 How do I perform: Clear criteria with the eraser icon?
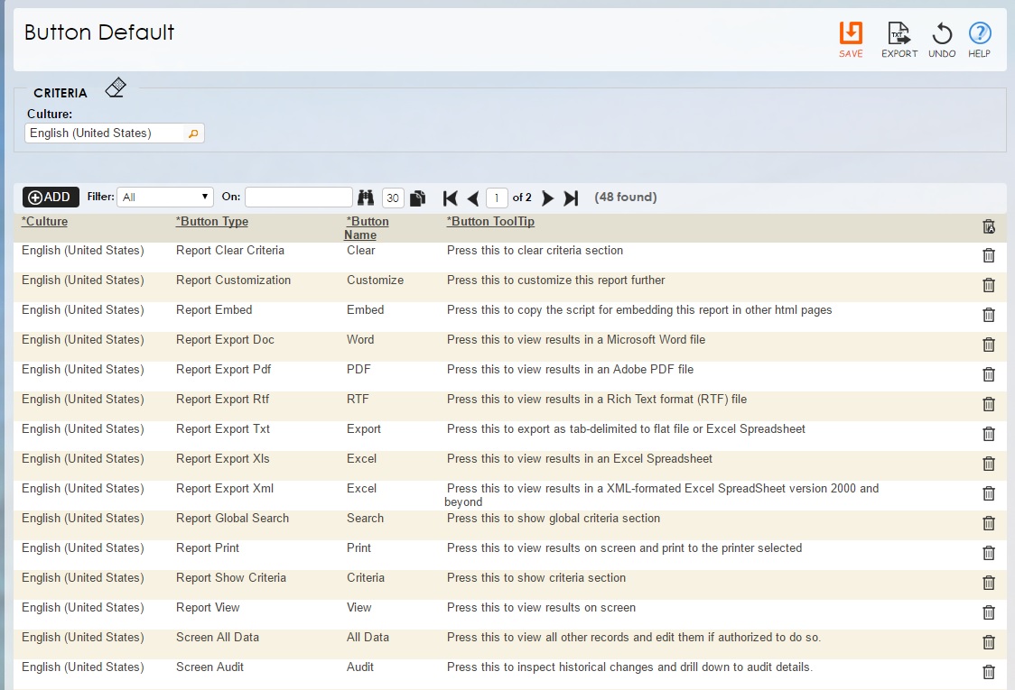pyautogui.click(x=116, y=87)
